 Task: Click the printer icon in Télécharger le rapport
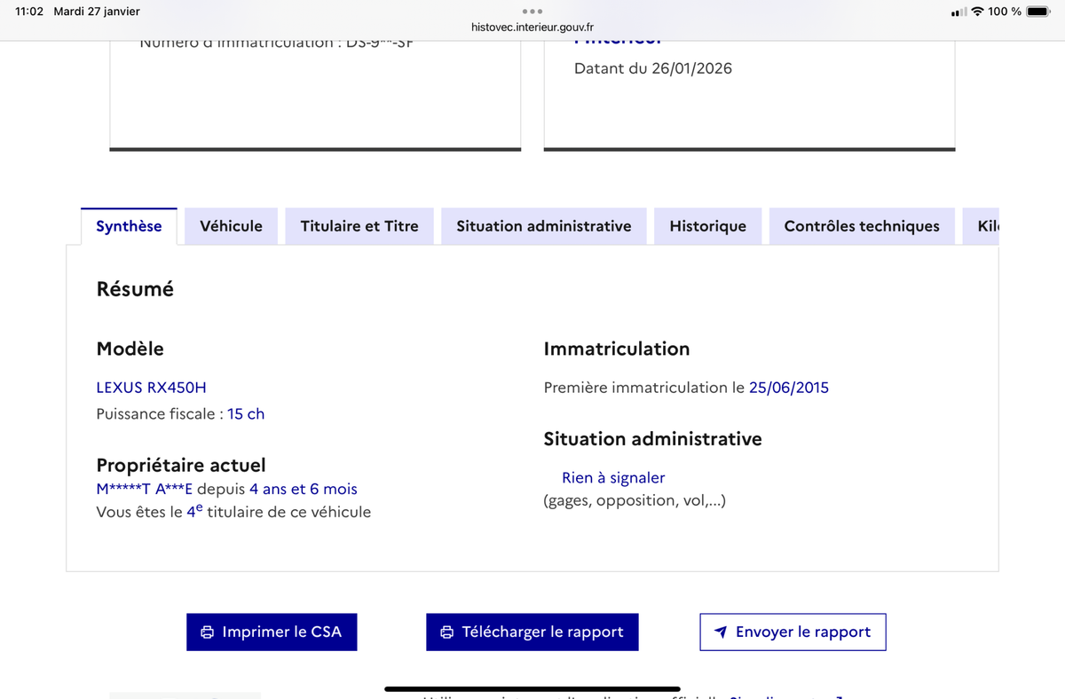(x=447, y=632)
